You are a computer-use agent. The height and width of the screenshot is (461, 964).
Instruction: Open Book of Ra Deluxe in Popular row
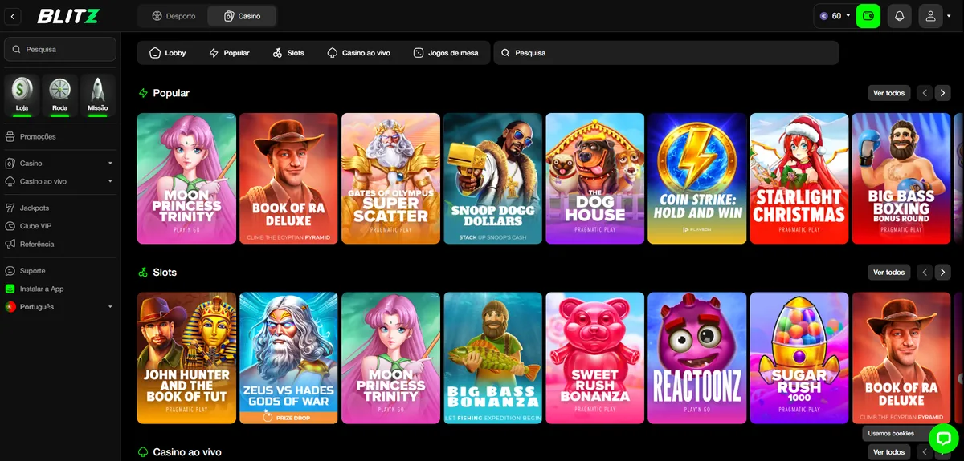coord(288,178)
